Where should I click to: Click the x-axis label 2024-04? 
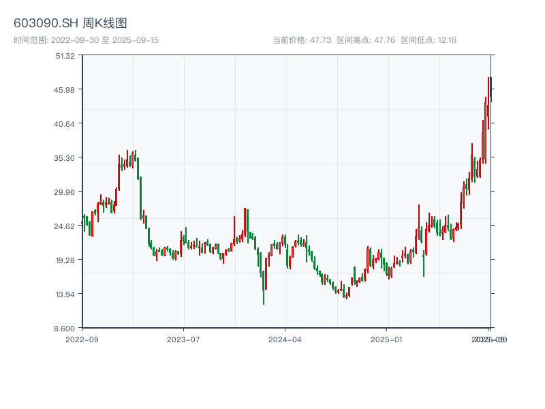(285, 339)
